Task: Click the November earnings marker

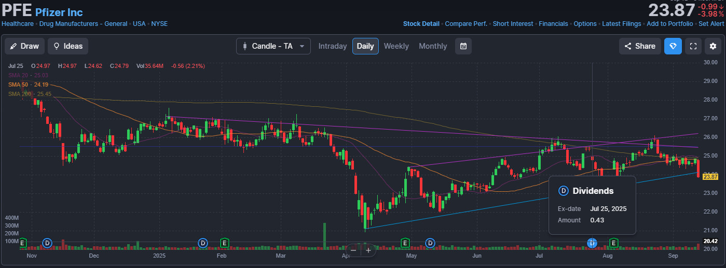Action: pos(22,243)
